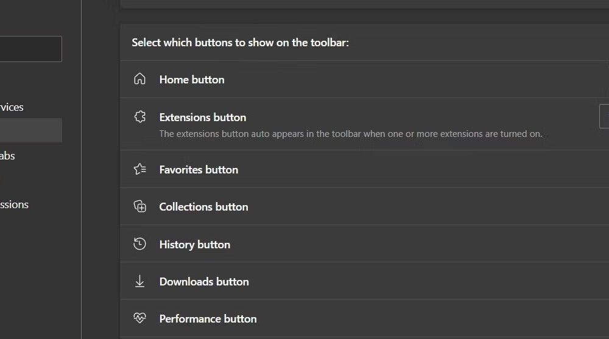Click the 'History button' row label
Image resolution: width=609 pixels, height=339 pixels.
(195, 245)
